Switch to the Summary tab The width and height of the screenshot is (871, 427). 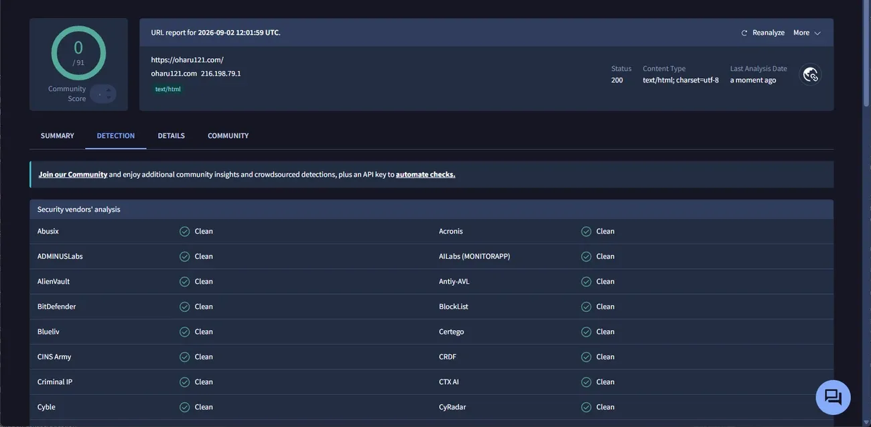(58, 136)
